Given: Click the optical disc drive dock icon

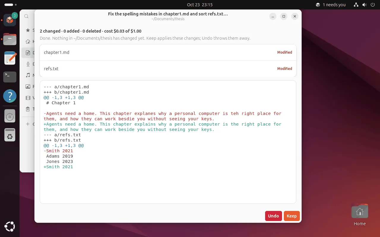Looking at the screenshot, I should [10, 116].
